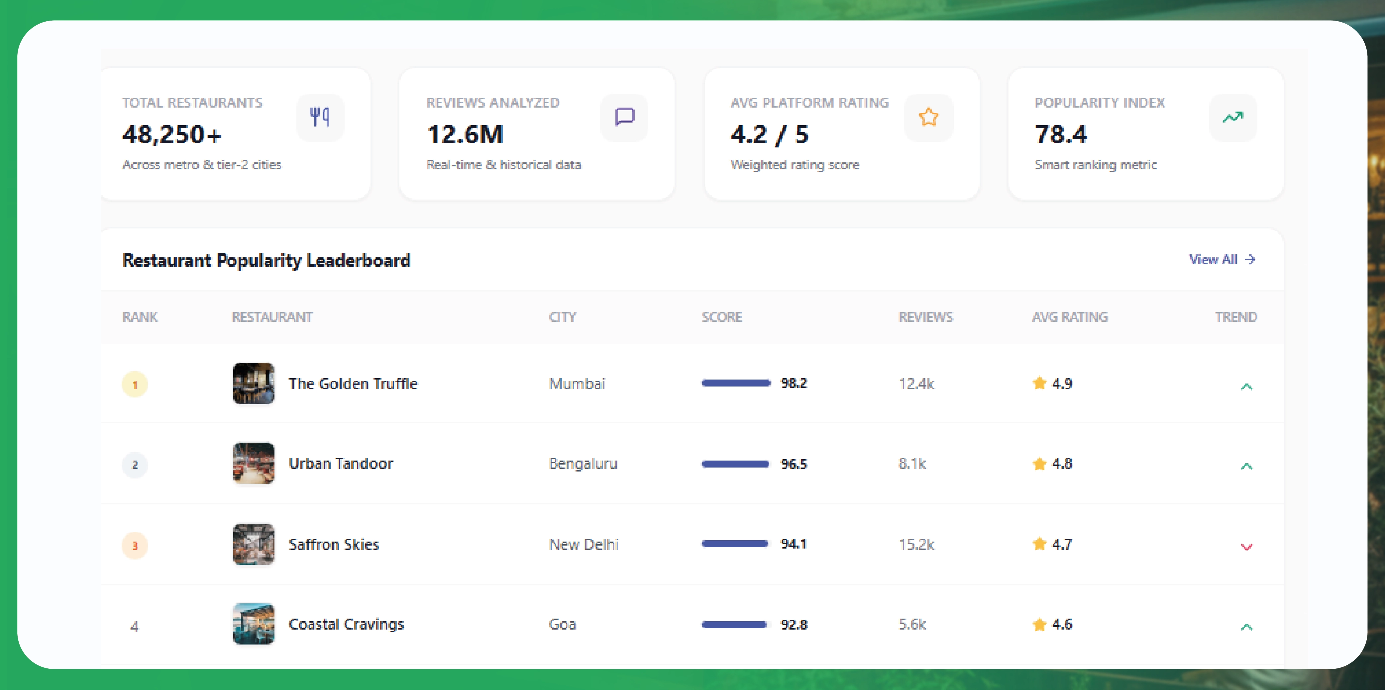Click the downward trend chevron for Saffron Skies
Viewport: 1385px width, 690px height.
coord(1246,547)
